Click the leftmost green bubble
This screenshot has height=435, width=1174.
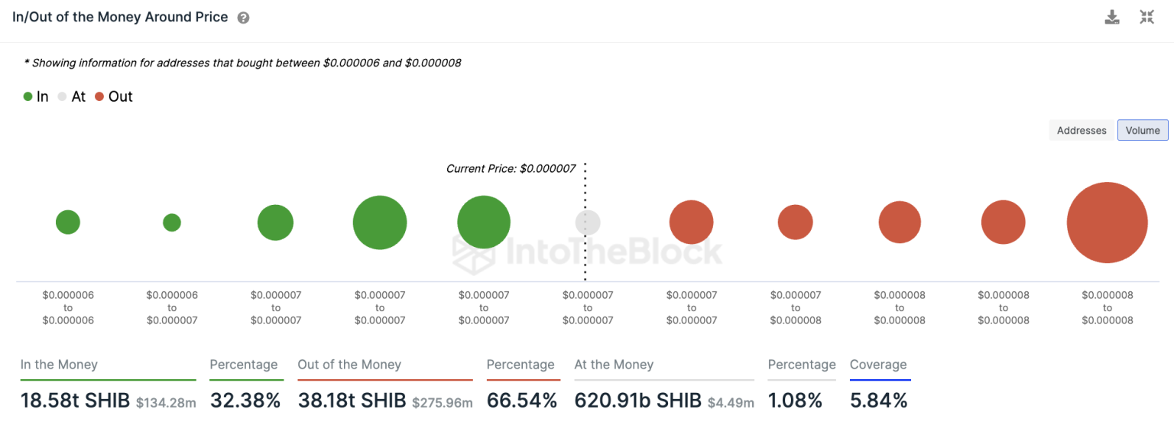68,222
